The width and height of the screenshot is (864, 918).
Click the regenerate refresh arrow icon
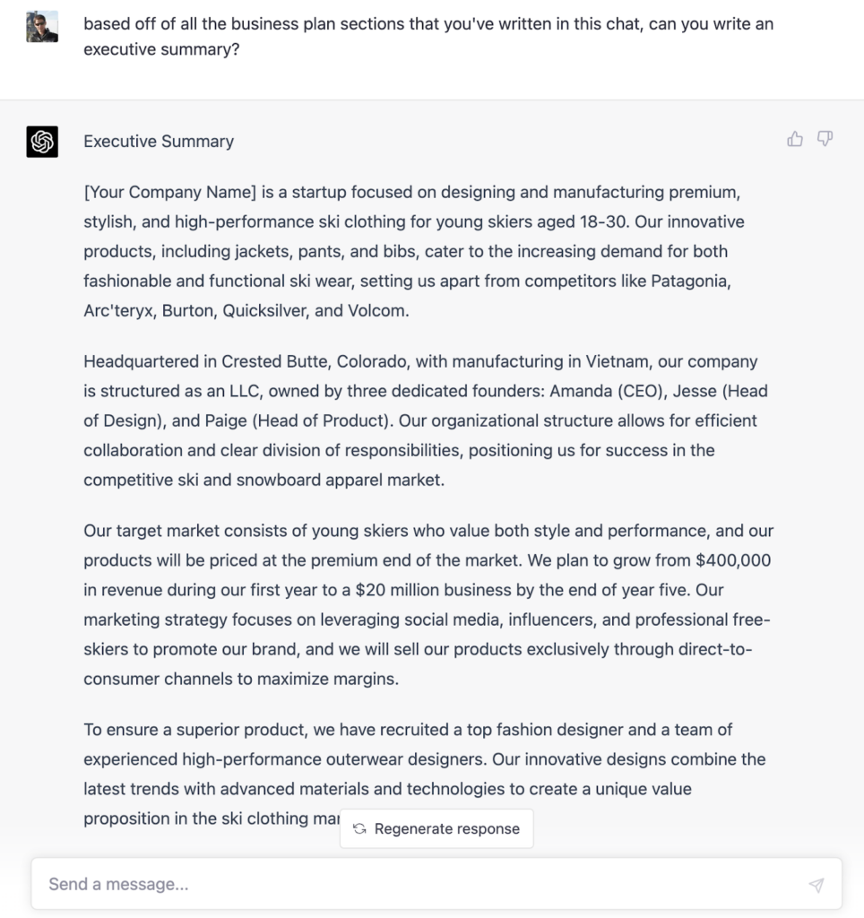[x=358, y=828]
